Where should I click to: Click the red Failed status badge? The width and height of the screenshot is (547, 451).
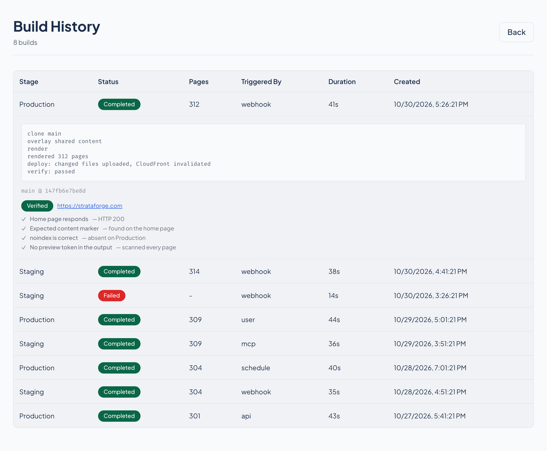[x=112, y=295]
